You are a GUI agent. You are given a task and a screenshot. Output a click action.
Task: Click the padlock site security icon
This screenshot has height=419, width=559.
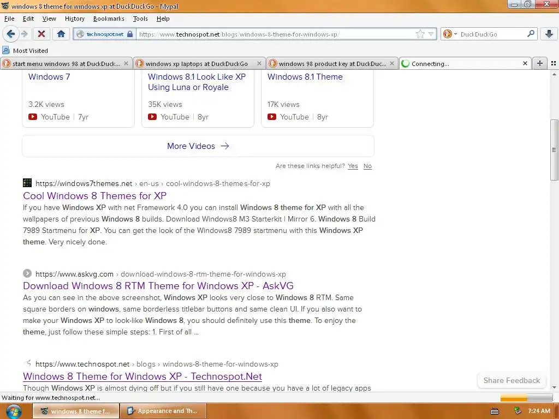(130, 34)
